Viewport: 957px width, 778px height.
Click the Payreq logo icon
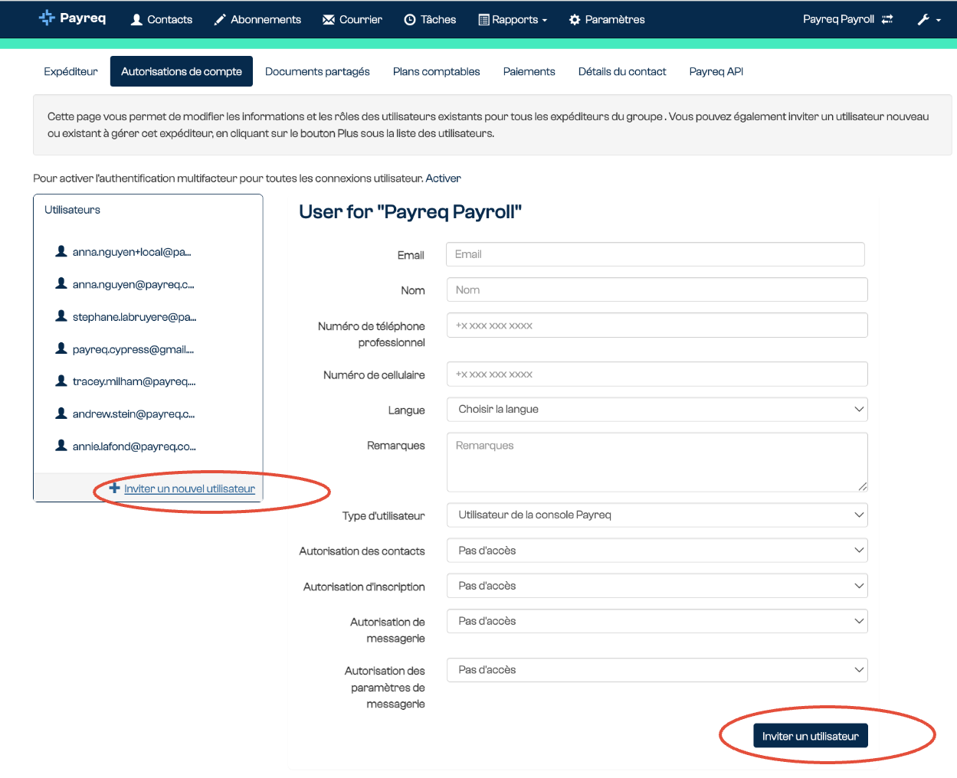(x=47, y=18)
